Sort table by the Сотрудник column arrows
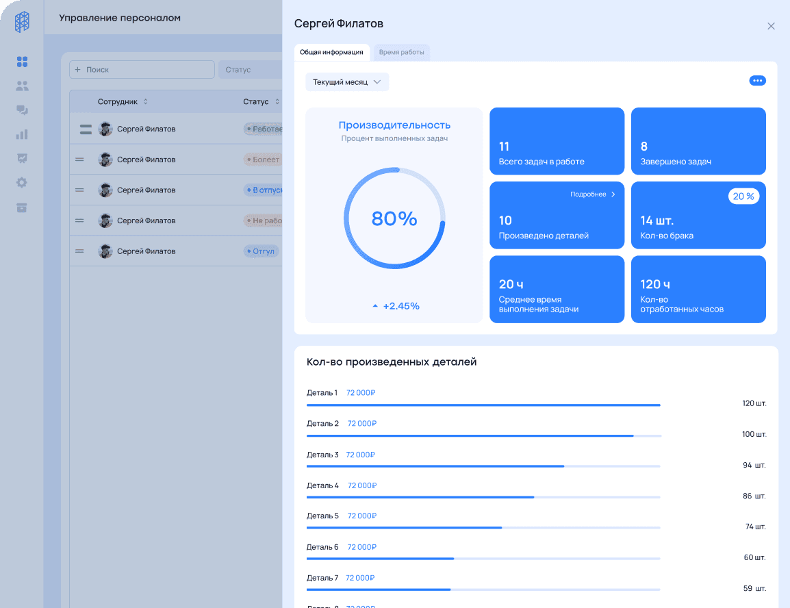Image resolution: width=790 pixels, height=608 pixels. point(145,101)
